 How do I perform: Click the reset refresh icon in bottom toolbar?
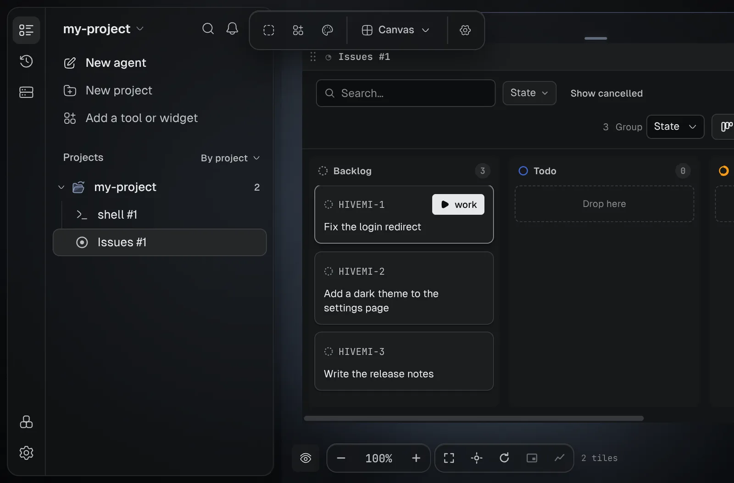(x=504, y=458)
